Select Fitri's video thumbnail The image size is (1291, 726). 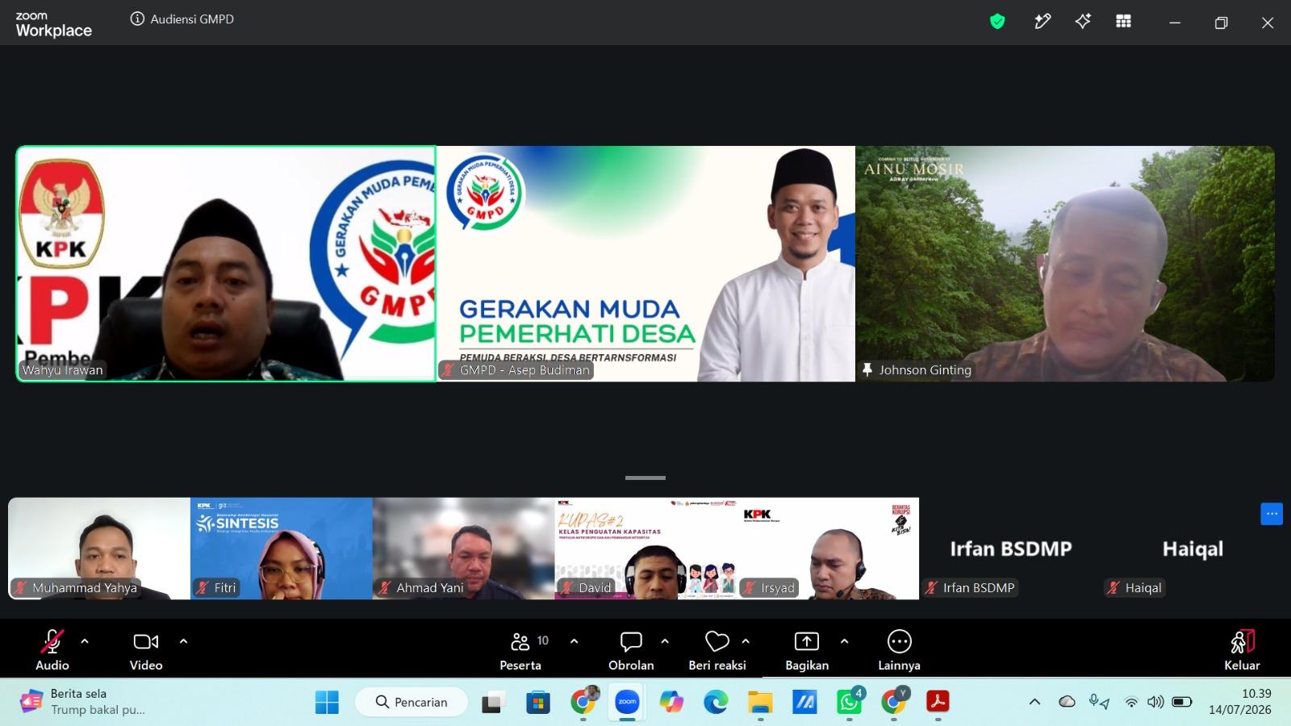point(282,549)
